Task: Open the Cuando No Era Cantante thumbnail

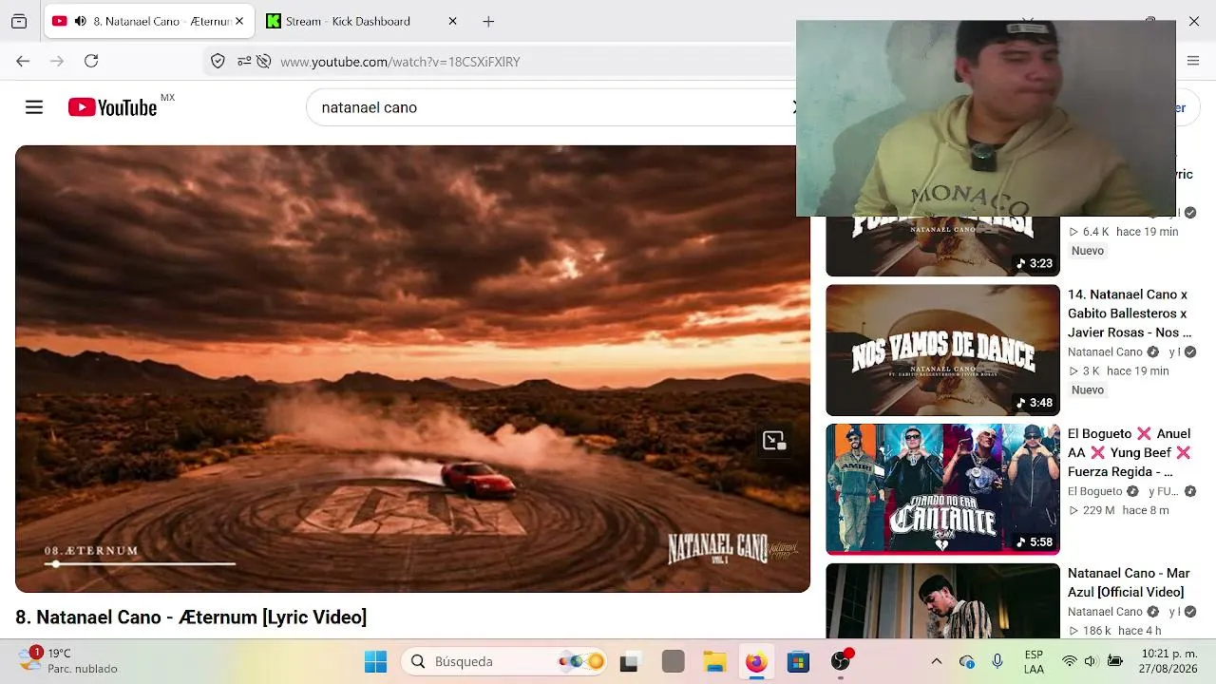Action: point(942,489)
